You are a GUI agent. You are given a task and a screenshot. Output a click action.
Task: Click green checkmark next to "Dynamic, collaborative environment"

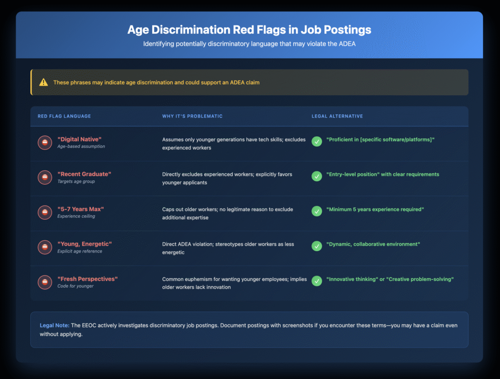click(317, 247)
